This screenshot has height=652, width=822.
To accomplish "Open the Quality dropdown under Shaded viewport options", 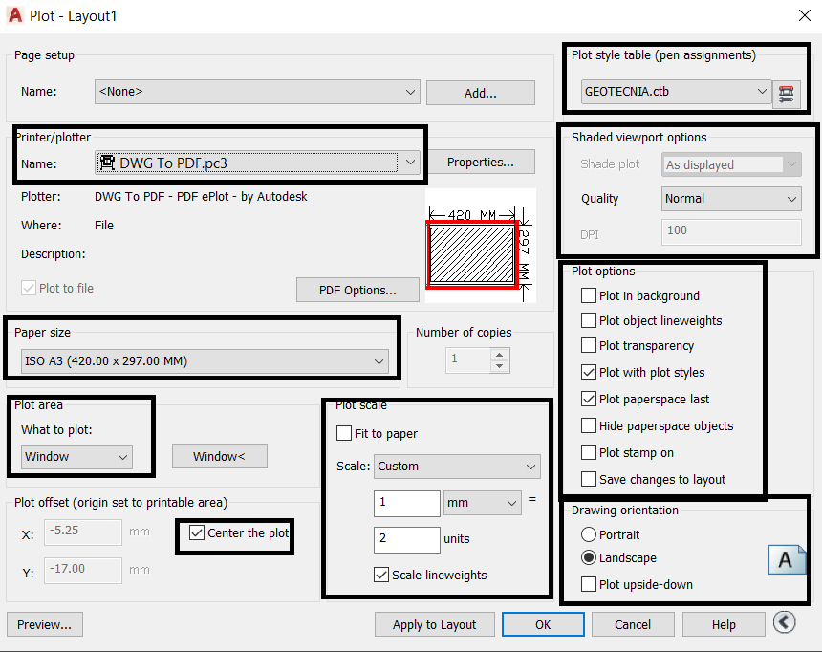I will coord(730,198).
